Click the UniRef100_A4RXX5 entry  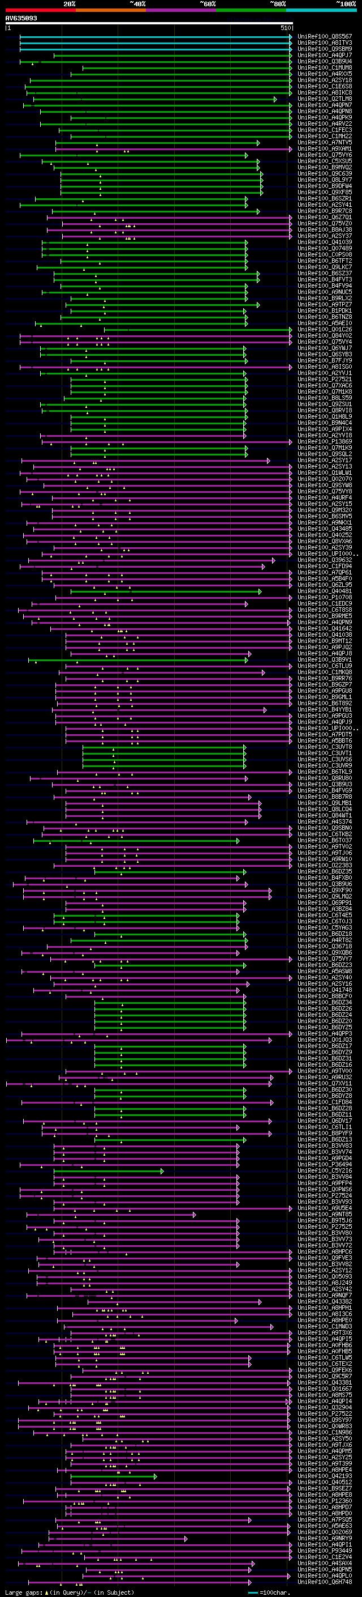pos(325,74)
